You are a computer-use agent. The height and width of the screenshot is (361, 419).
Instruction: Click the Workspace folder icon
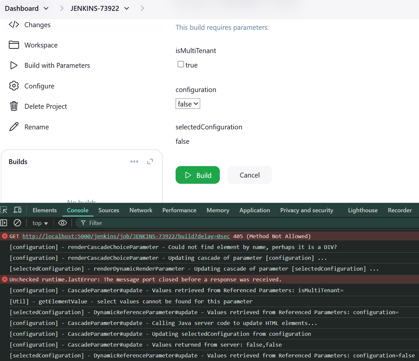(x=14, y=45)
